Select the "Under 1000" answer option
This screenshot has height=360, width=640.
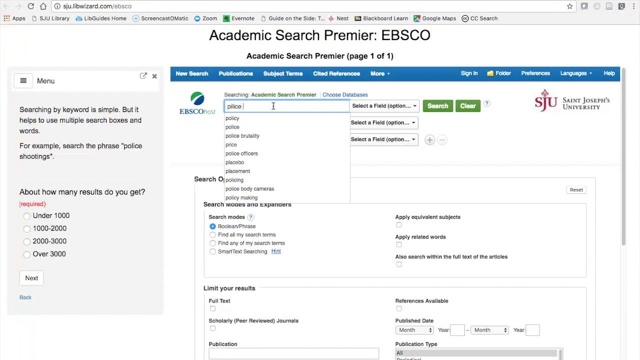click(27, 216)
